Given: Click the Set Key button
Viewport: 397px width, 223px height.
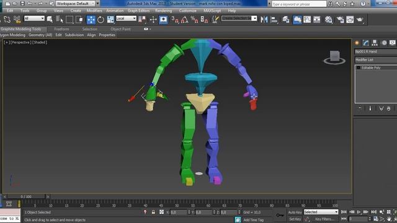Looking at the screenshot, I should click(295, 219).
